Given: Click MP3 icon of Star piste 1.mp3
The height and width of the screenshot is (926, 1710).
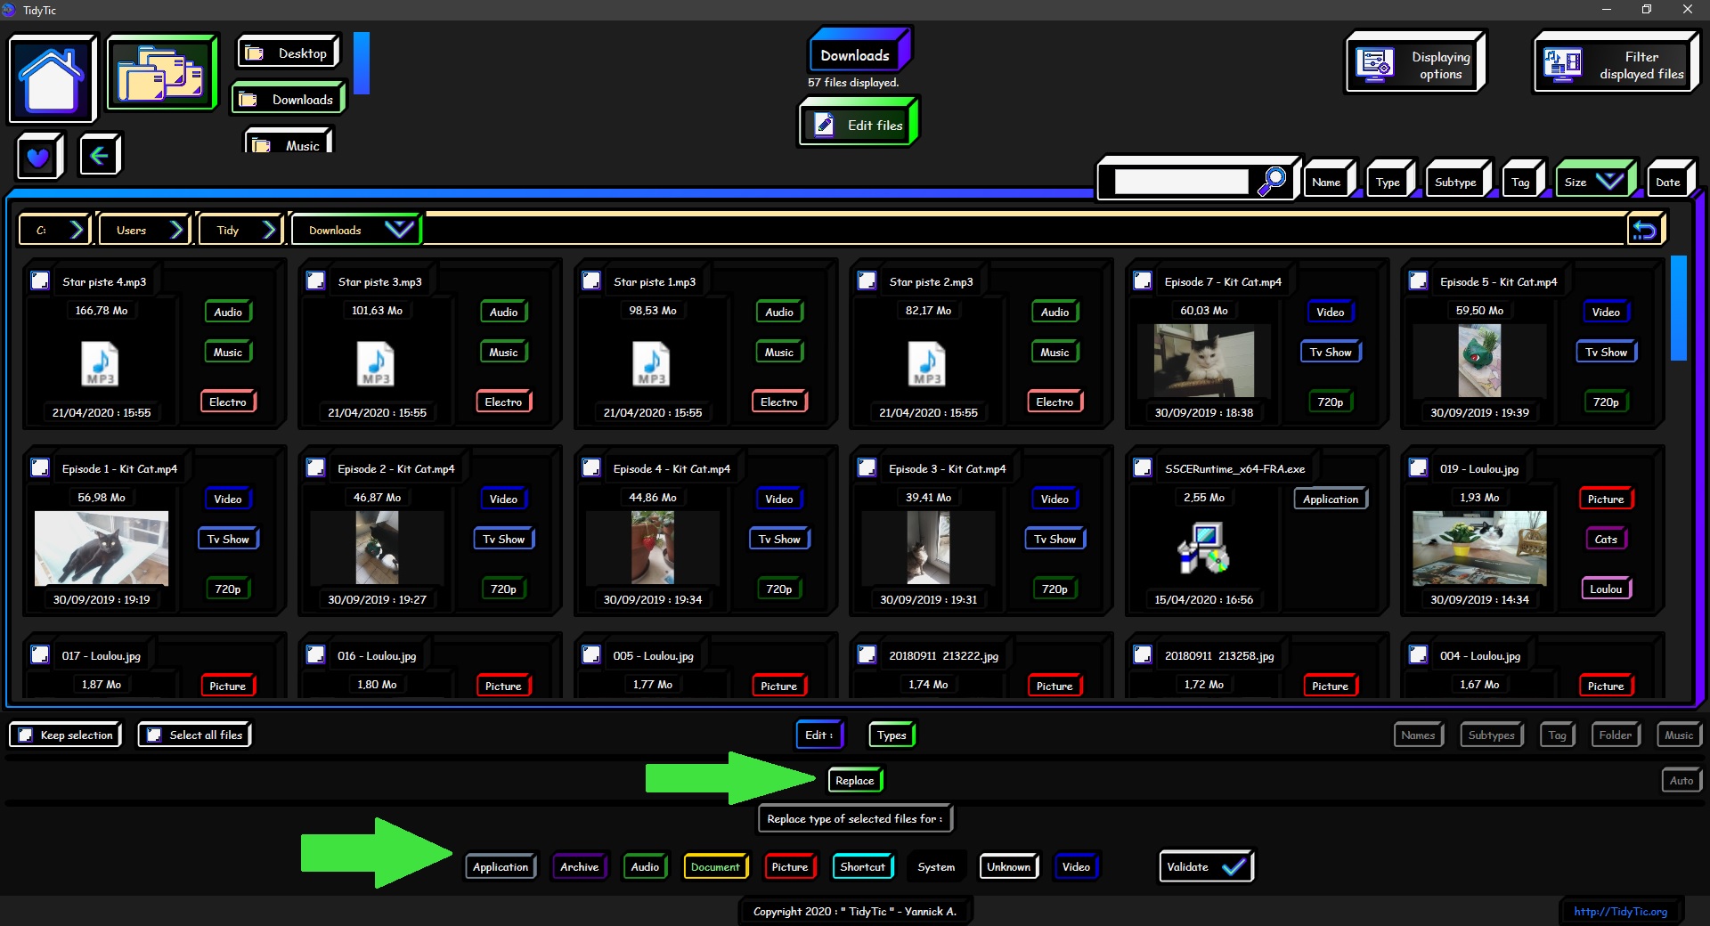Looking at the screenshot, I should click(x=651, y=364).
